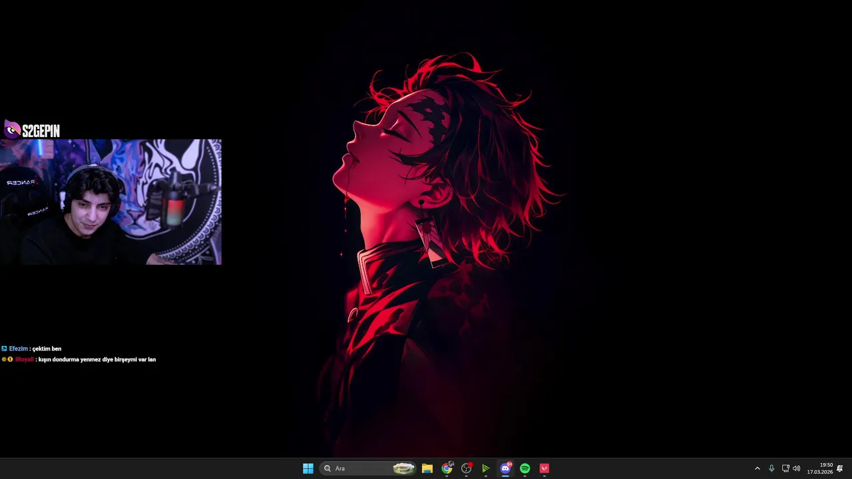This screenshot has height=479, width=852.
Task: Click the S2GEPIN logo above webcam
Action: pyautogui.click(x=32, y=130)
